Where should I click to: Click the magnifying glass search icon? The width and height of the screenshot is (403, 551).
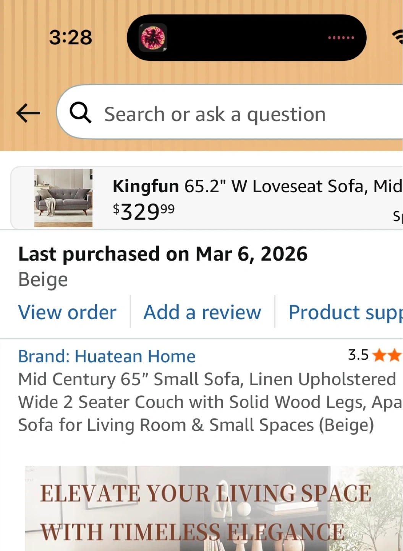click(x=80, y=112)
